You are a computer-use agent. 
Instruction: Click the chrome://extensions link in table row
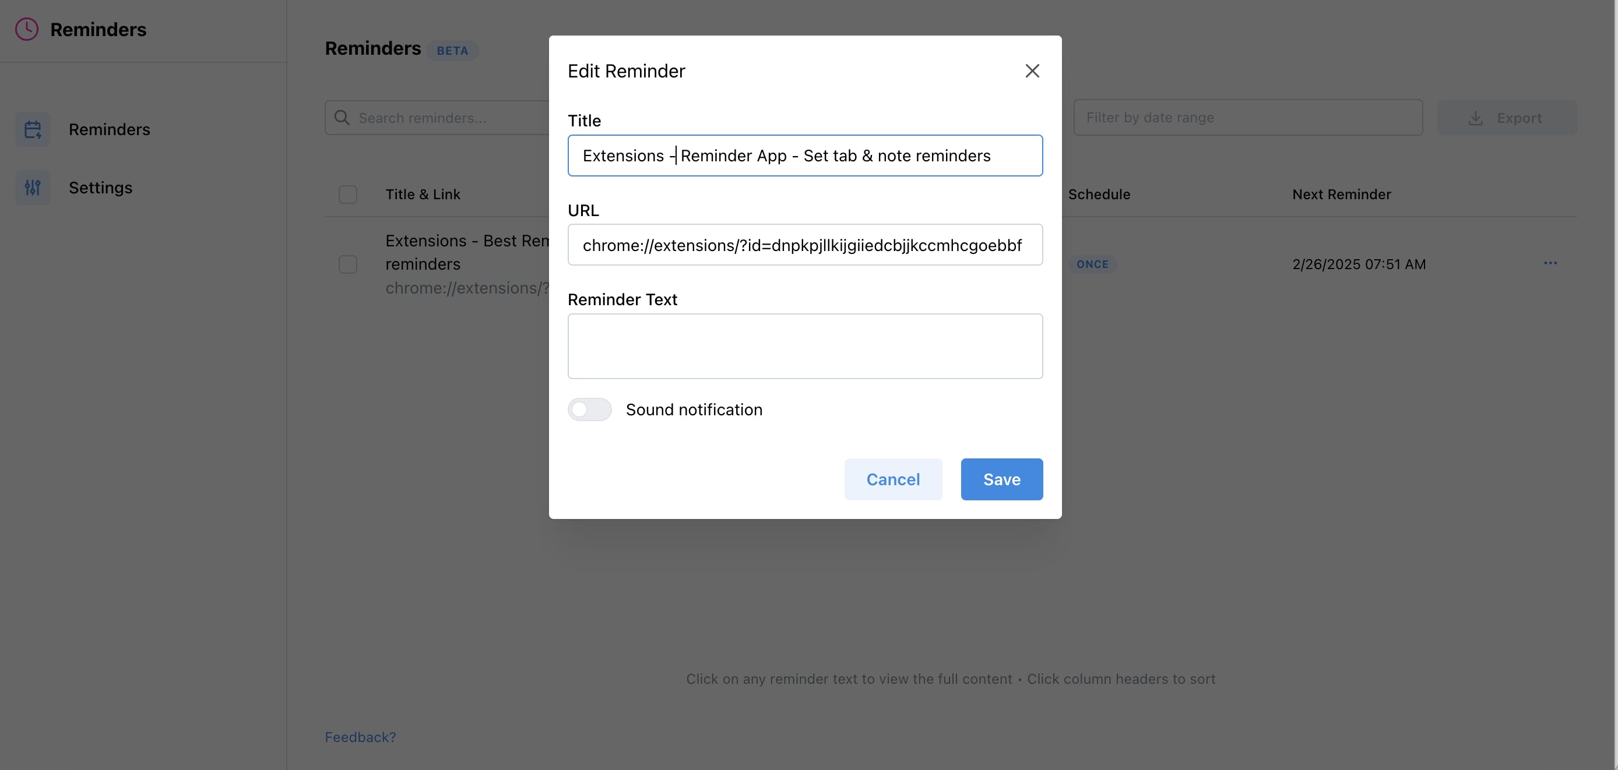tap(467, 288)
